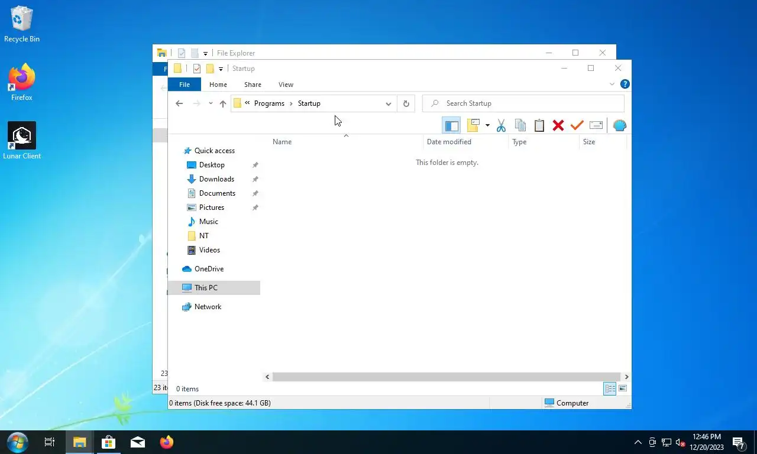Click the horizontal scrollbar right arrow
757x454 pixels.
click(x=626, y=377)
